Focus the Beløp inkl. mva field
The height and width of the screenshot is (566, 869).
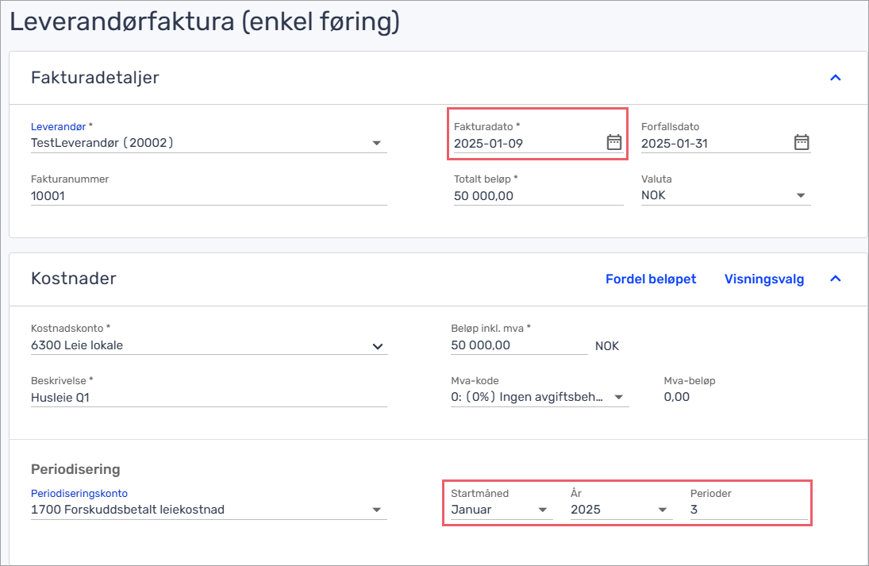(x=518, y=346)
